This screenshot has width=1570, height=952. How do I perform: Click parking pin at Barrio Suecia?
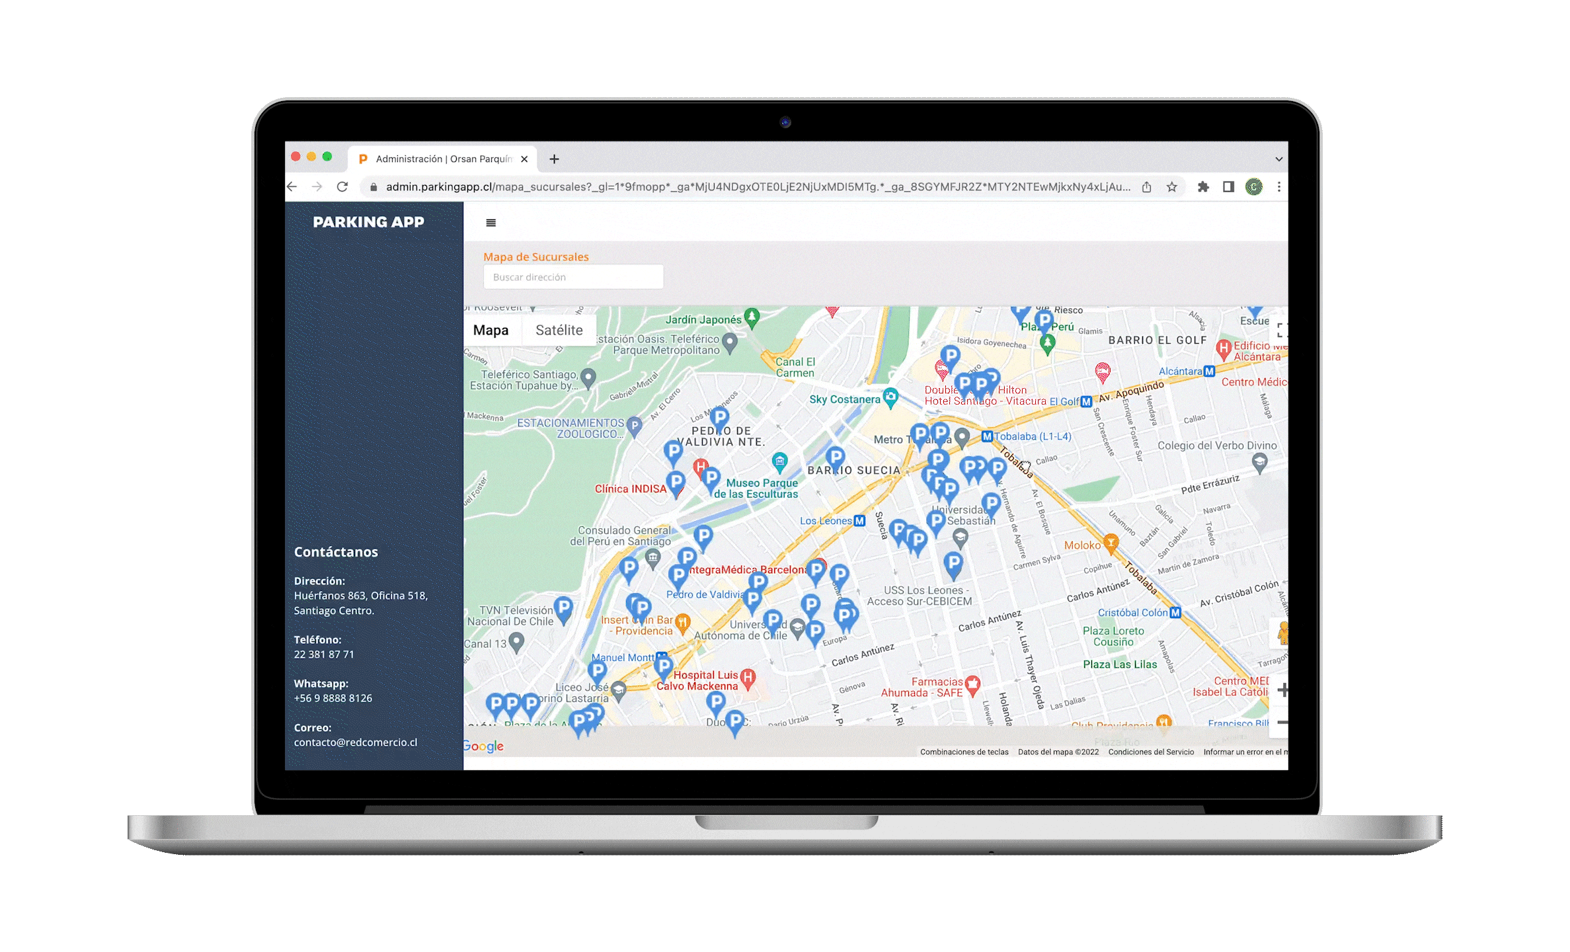[x=836, y=458]
